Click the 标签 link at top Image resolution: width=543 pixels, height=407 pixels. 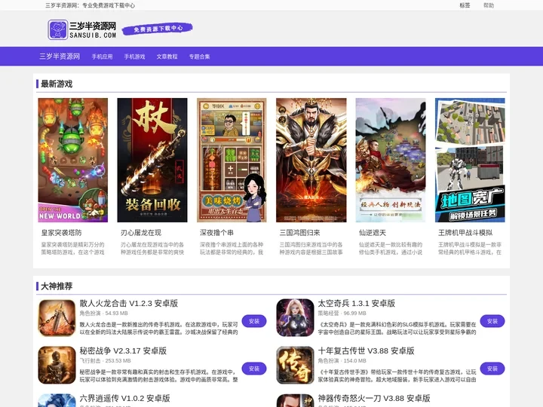click(465, 5)
